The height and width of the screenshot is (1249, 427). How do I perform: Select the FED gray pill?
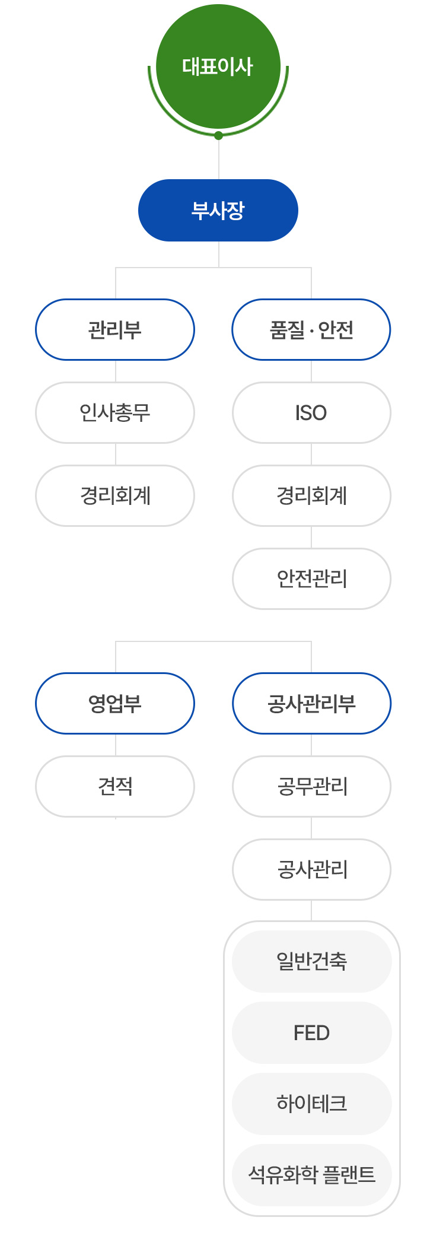tap(311, 1033)
